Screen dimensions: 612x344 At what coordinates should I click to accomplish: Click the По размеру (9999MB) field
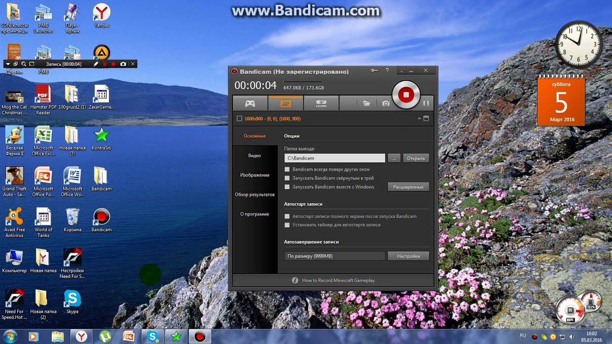tap(334, 256)
